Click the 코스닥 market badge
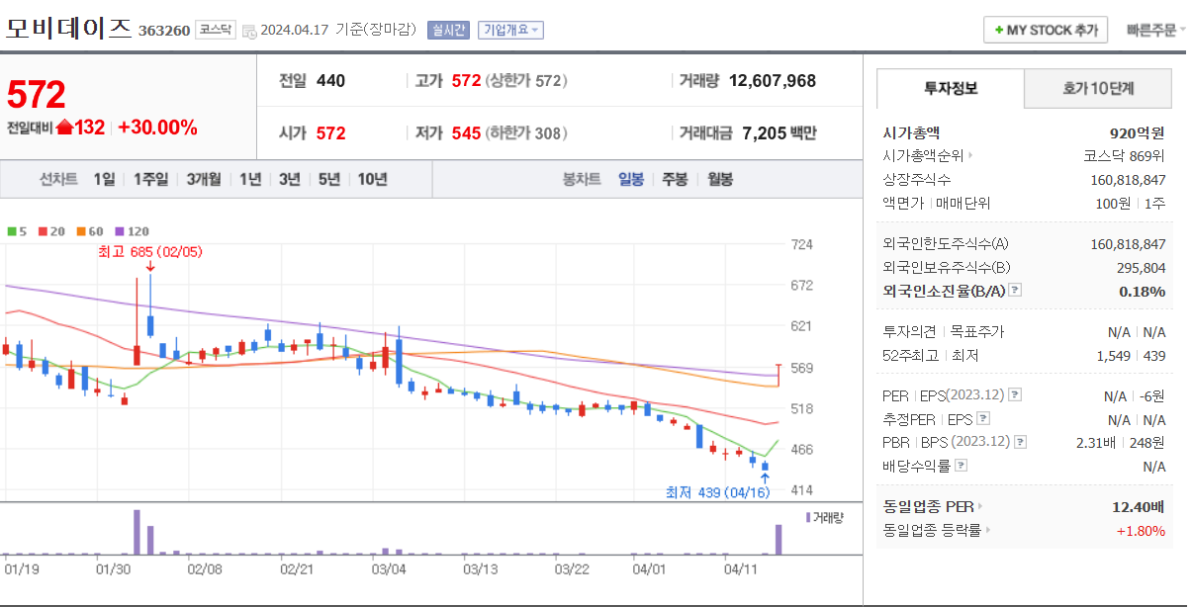The height and width of the screenshot is (607, 1192). [215, 30]
